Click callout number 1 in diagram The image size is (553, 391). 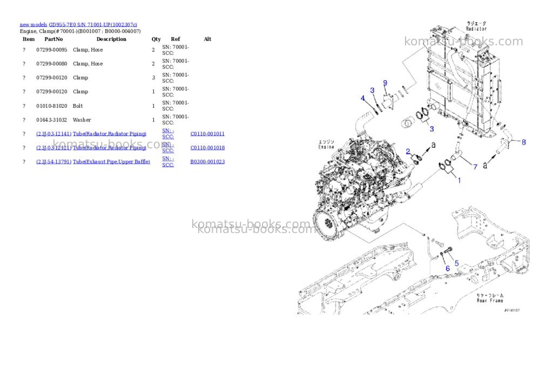459,180
